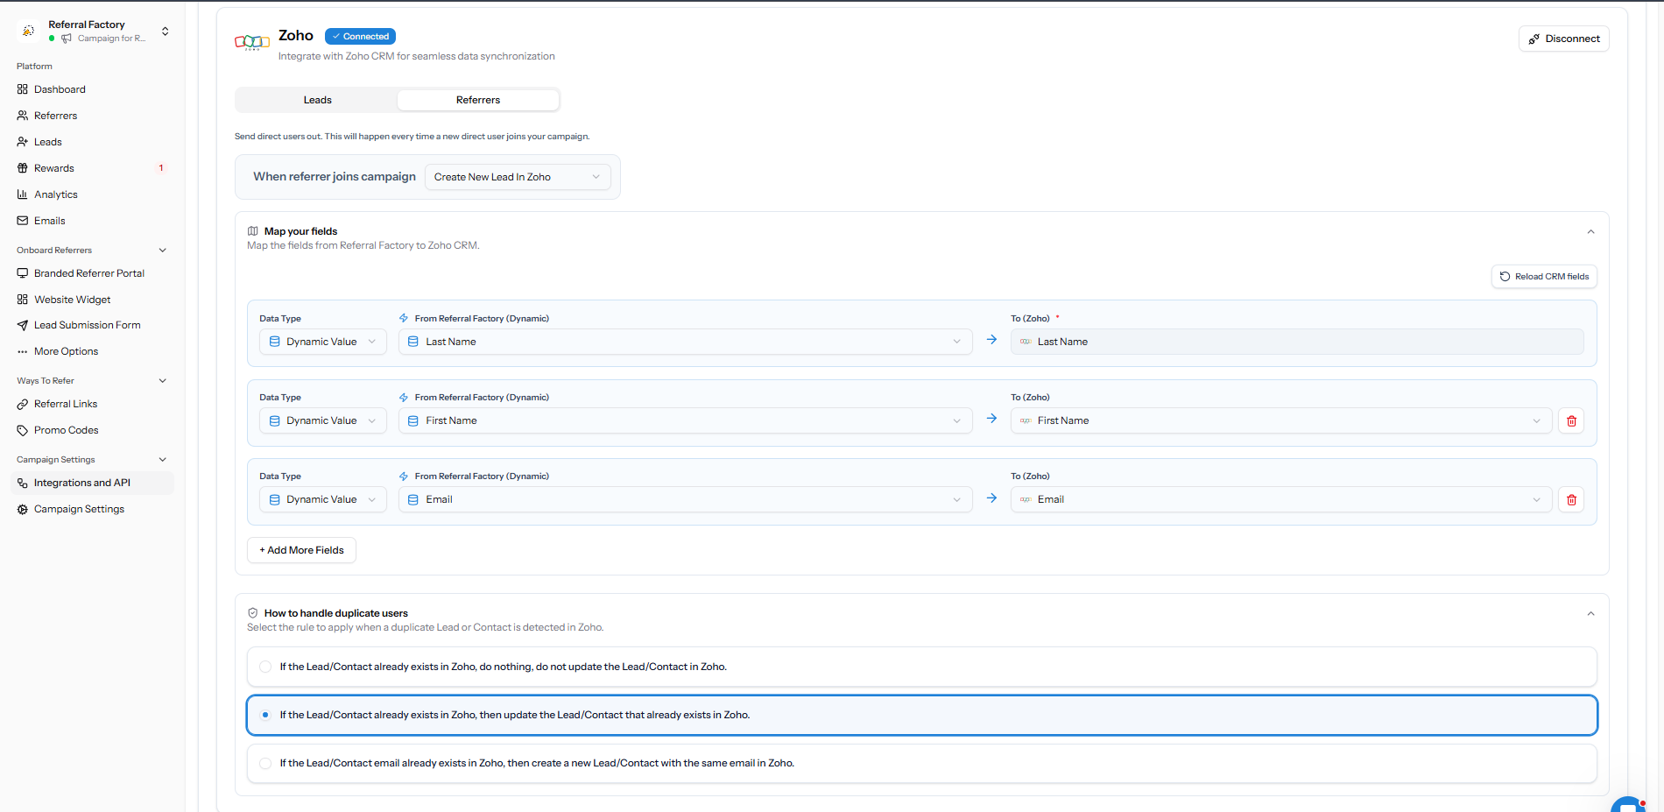Open the Zoho field dropdown showing Email
Screen dimensions: 1664x812
click(x=1281, y=499)
